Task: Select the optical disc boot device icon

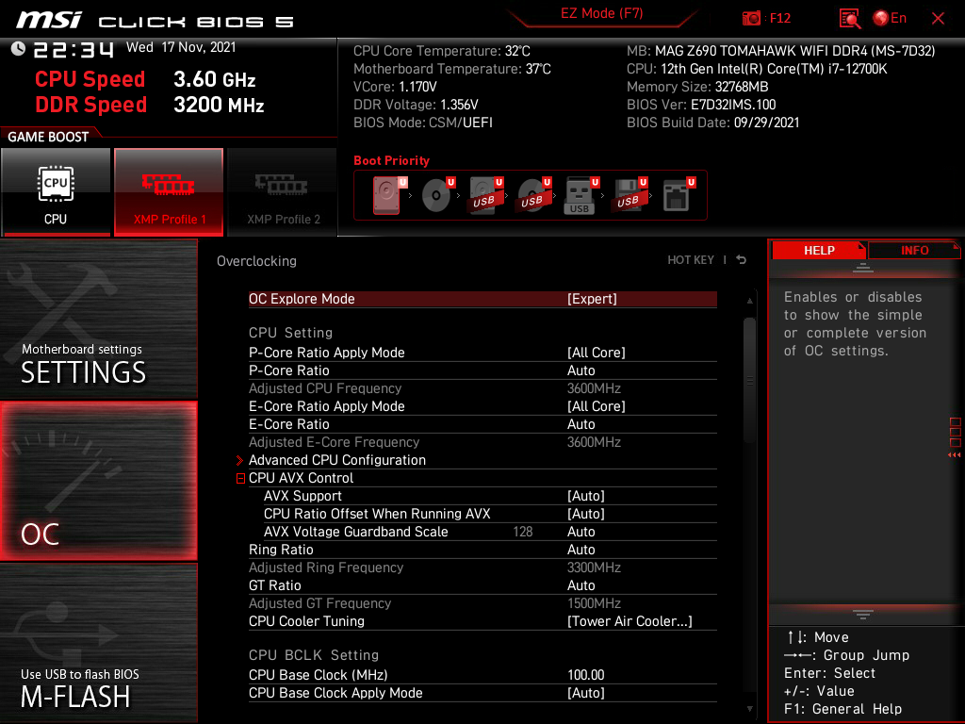Action: [x=437, y=195]
